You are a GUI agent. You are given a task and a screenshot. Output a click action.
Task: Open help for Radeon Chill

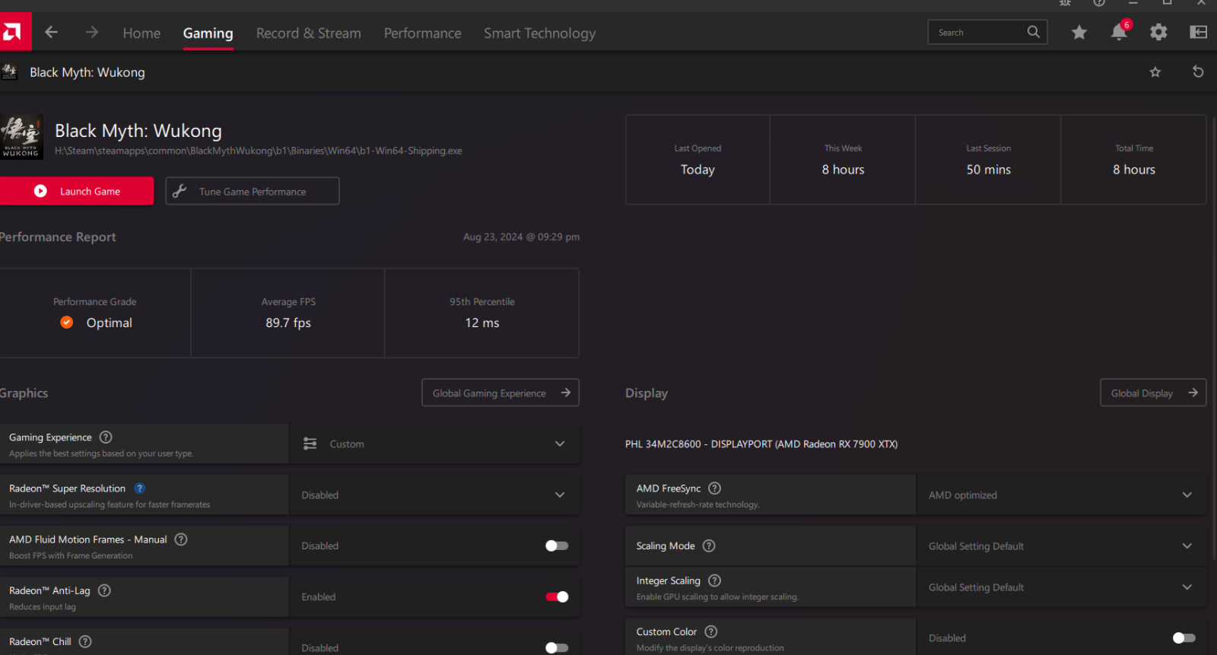pyautogui.click(x=85, y=641)
